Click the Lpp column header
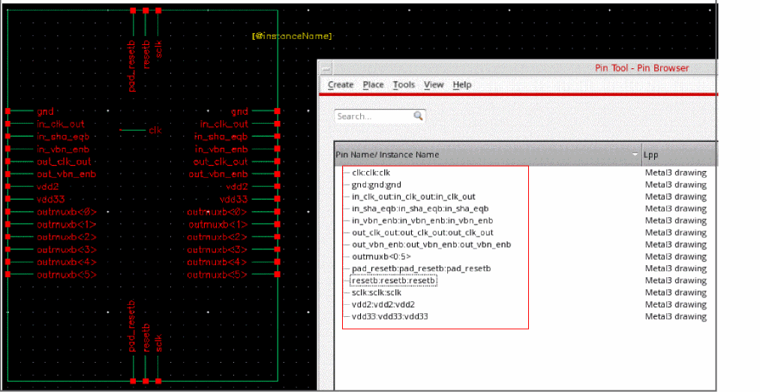Image resolution: width=760 pixels, height=392 pixels. tap(650, 155)
